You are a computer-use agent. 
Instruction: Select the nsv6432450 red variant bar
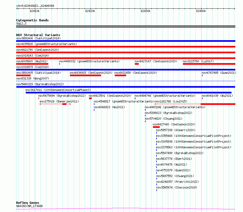point(120,75)
